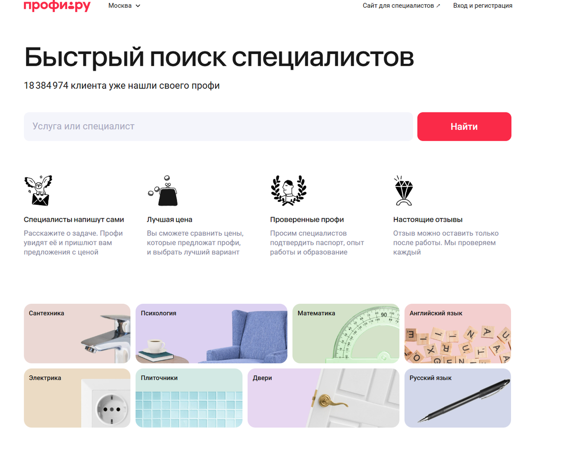Click the red Найти button
This screenshot has height=455, width=579.
[464, 127]
